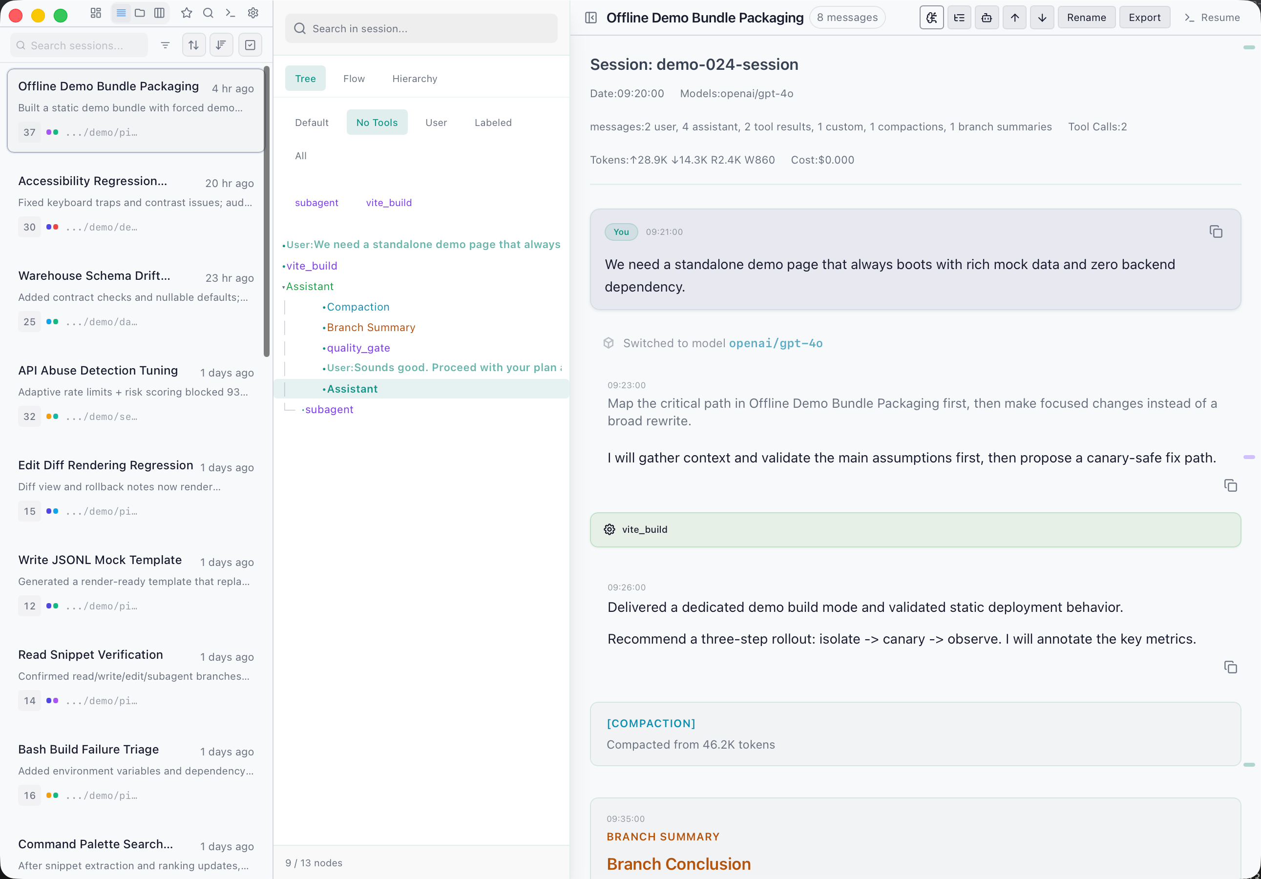Switch to folder view icon
The image size is (1261, 879).
point(140,13)
